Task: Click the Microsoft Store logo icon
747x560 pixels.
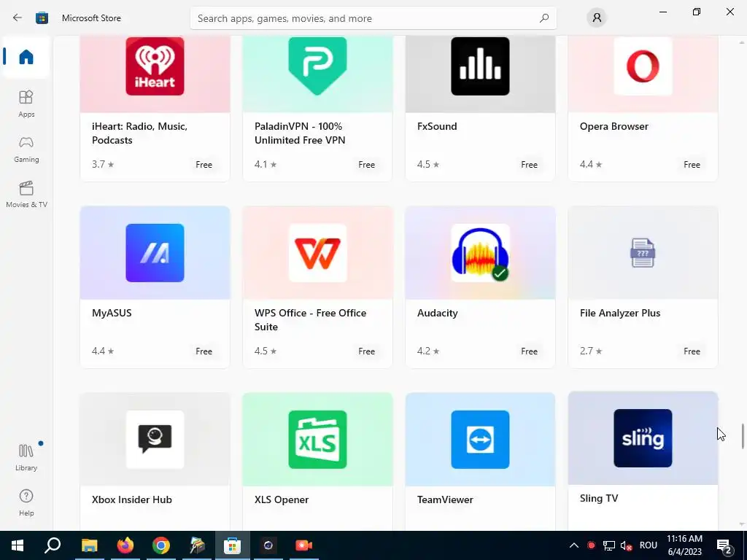Action: point(42,17)
